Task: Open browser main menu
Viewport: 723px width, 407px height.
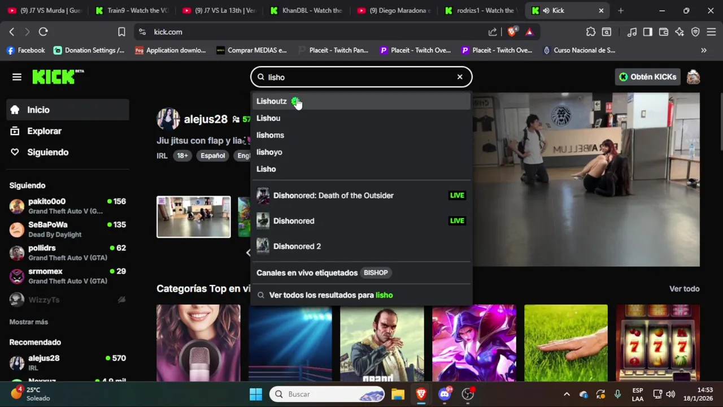Action: (711, 32)
